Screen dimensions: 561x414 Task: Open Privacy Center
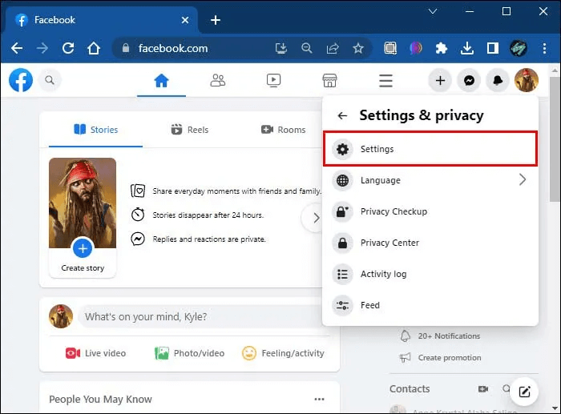430,243
